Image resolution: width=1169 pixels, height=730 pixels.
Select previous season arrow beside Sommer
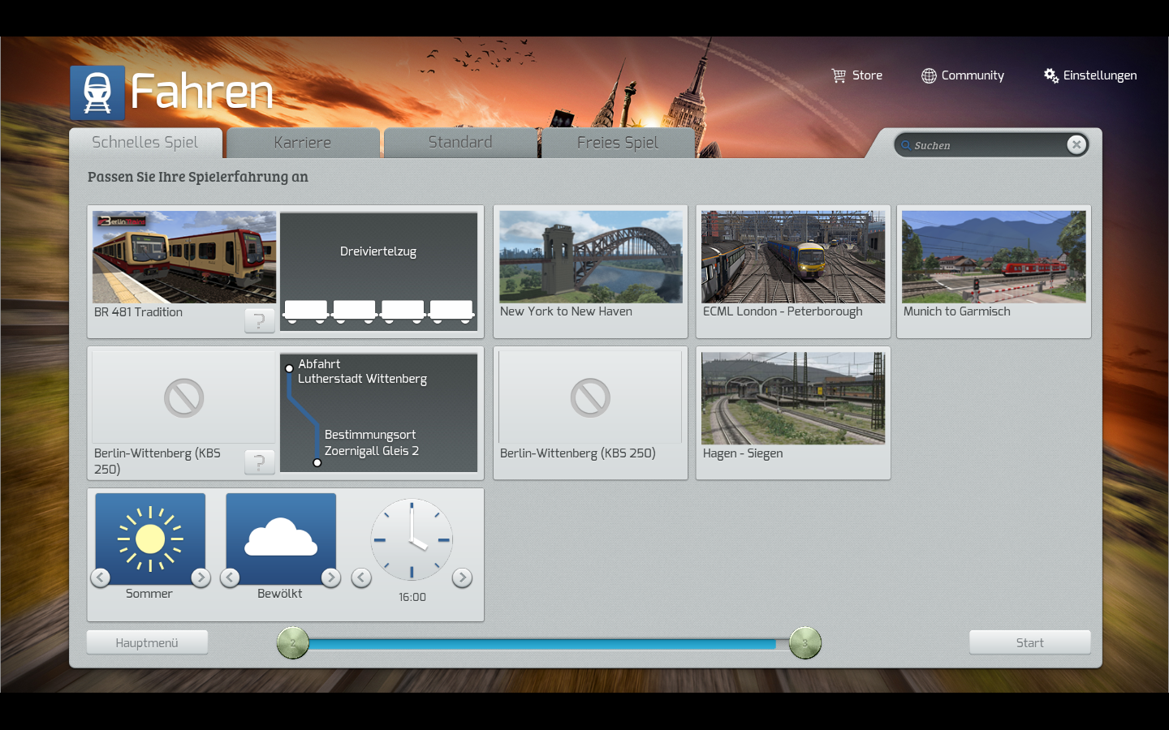[100, 578]
